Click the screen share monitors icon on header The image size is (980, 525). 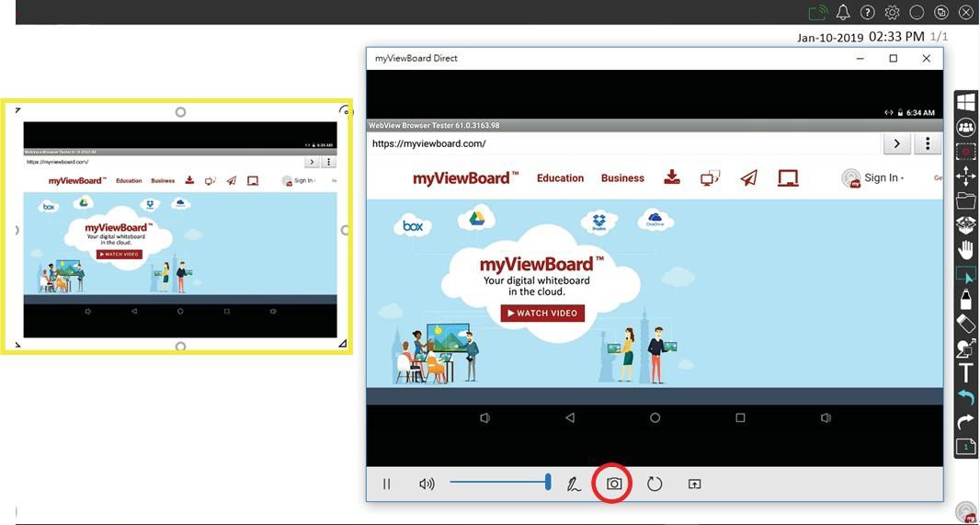pos(710,178)
